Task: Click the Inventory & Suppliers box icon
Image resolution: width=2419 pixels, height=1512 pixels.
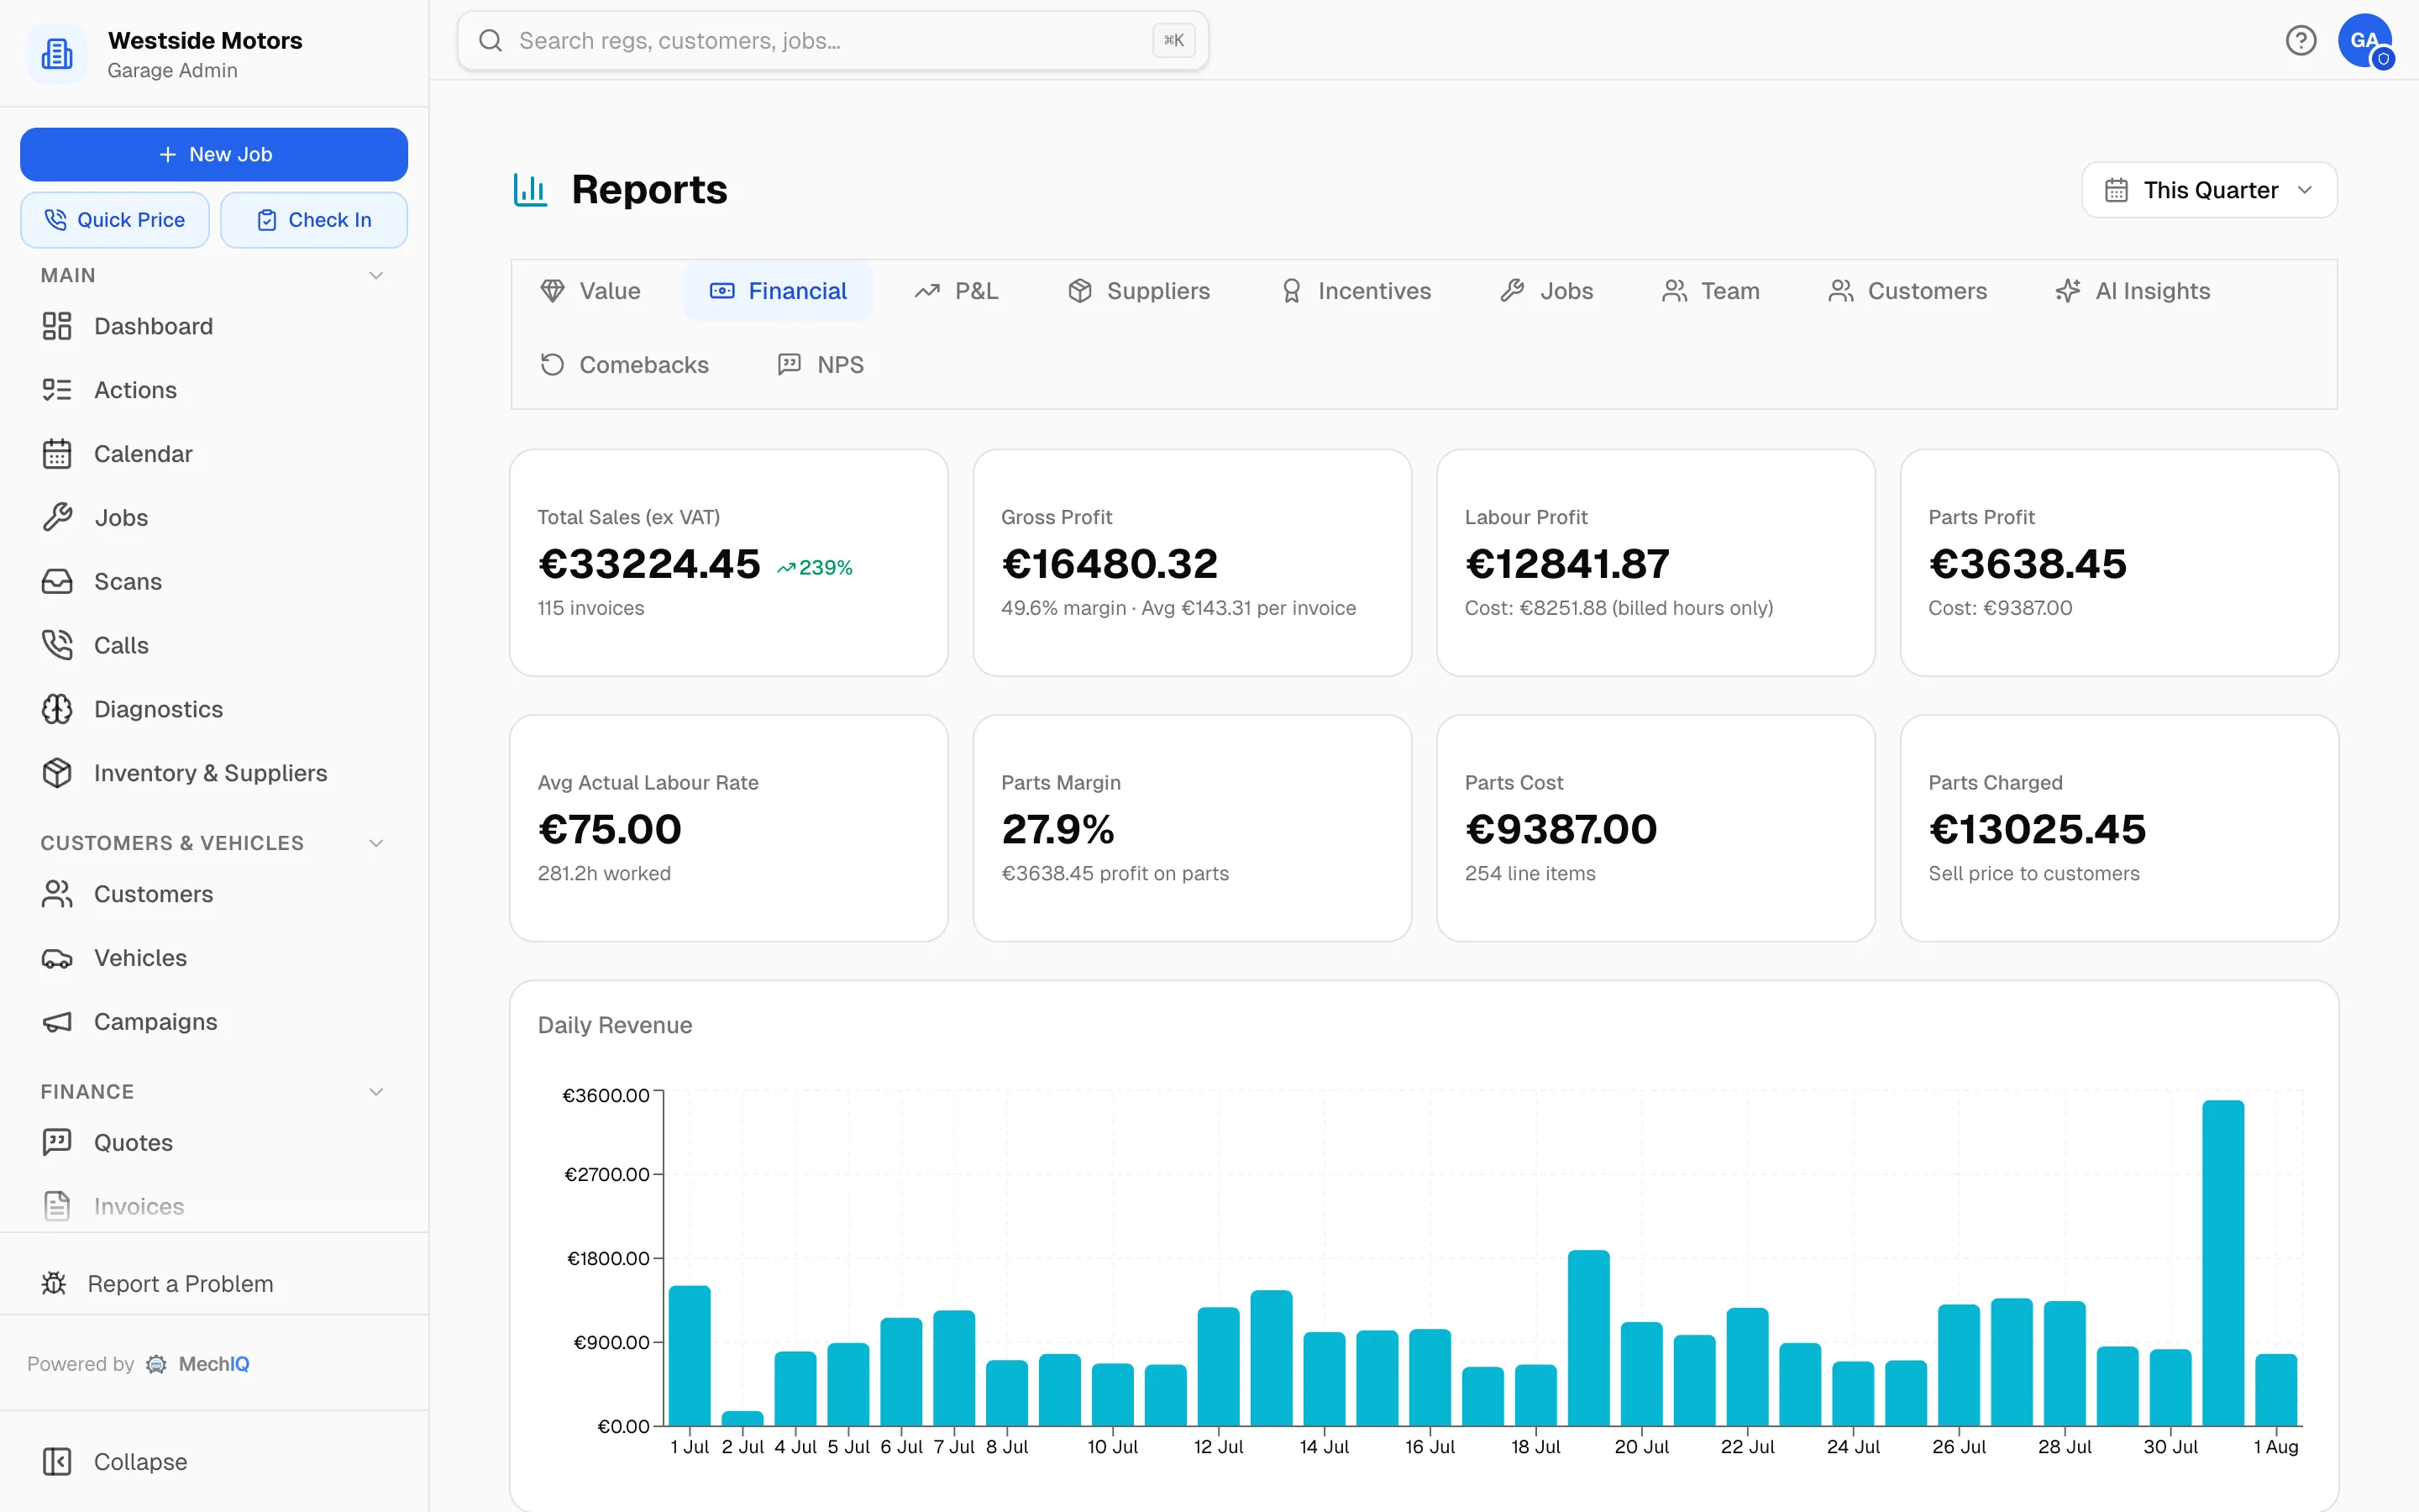Action: tap(57, 773)
